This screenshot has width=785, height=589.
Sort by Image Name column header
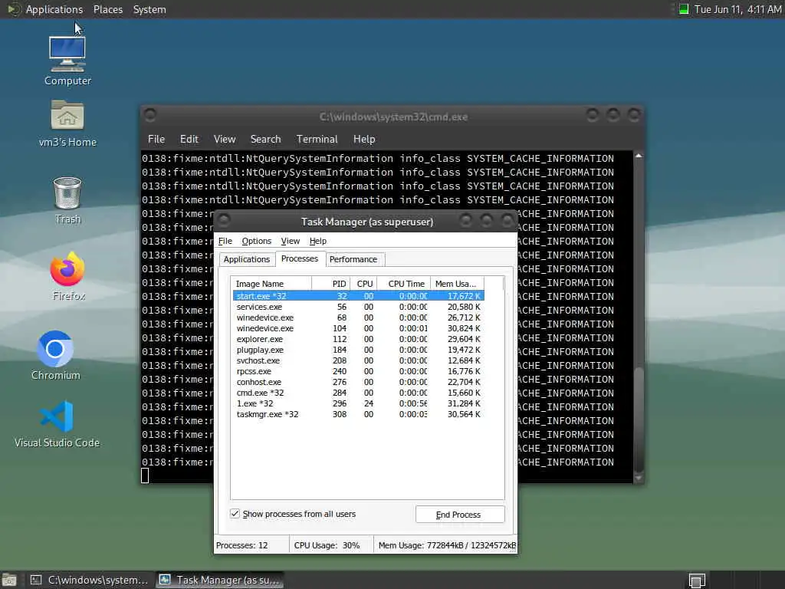pos(271,284)
